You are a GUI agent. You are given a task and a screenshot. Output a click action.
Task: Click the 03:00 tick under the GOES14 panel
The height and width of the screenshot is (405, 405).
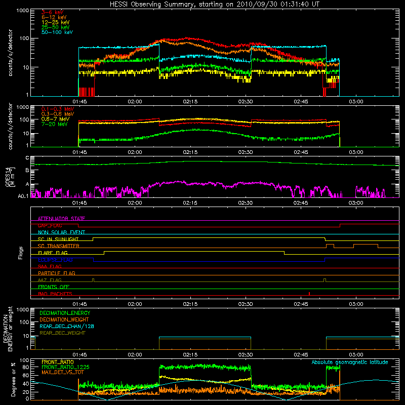[356, 203]
